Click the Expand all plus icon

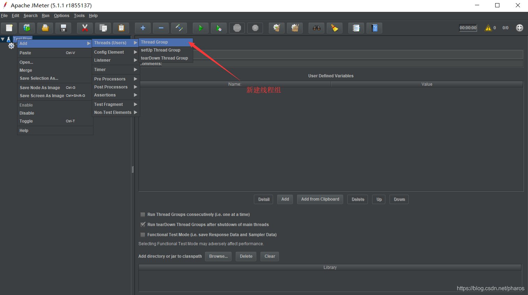(x=143, y=28)
